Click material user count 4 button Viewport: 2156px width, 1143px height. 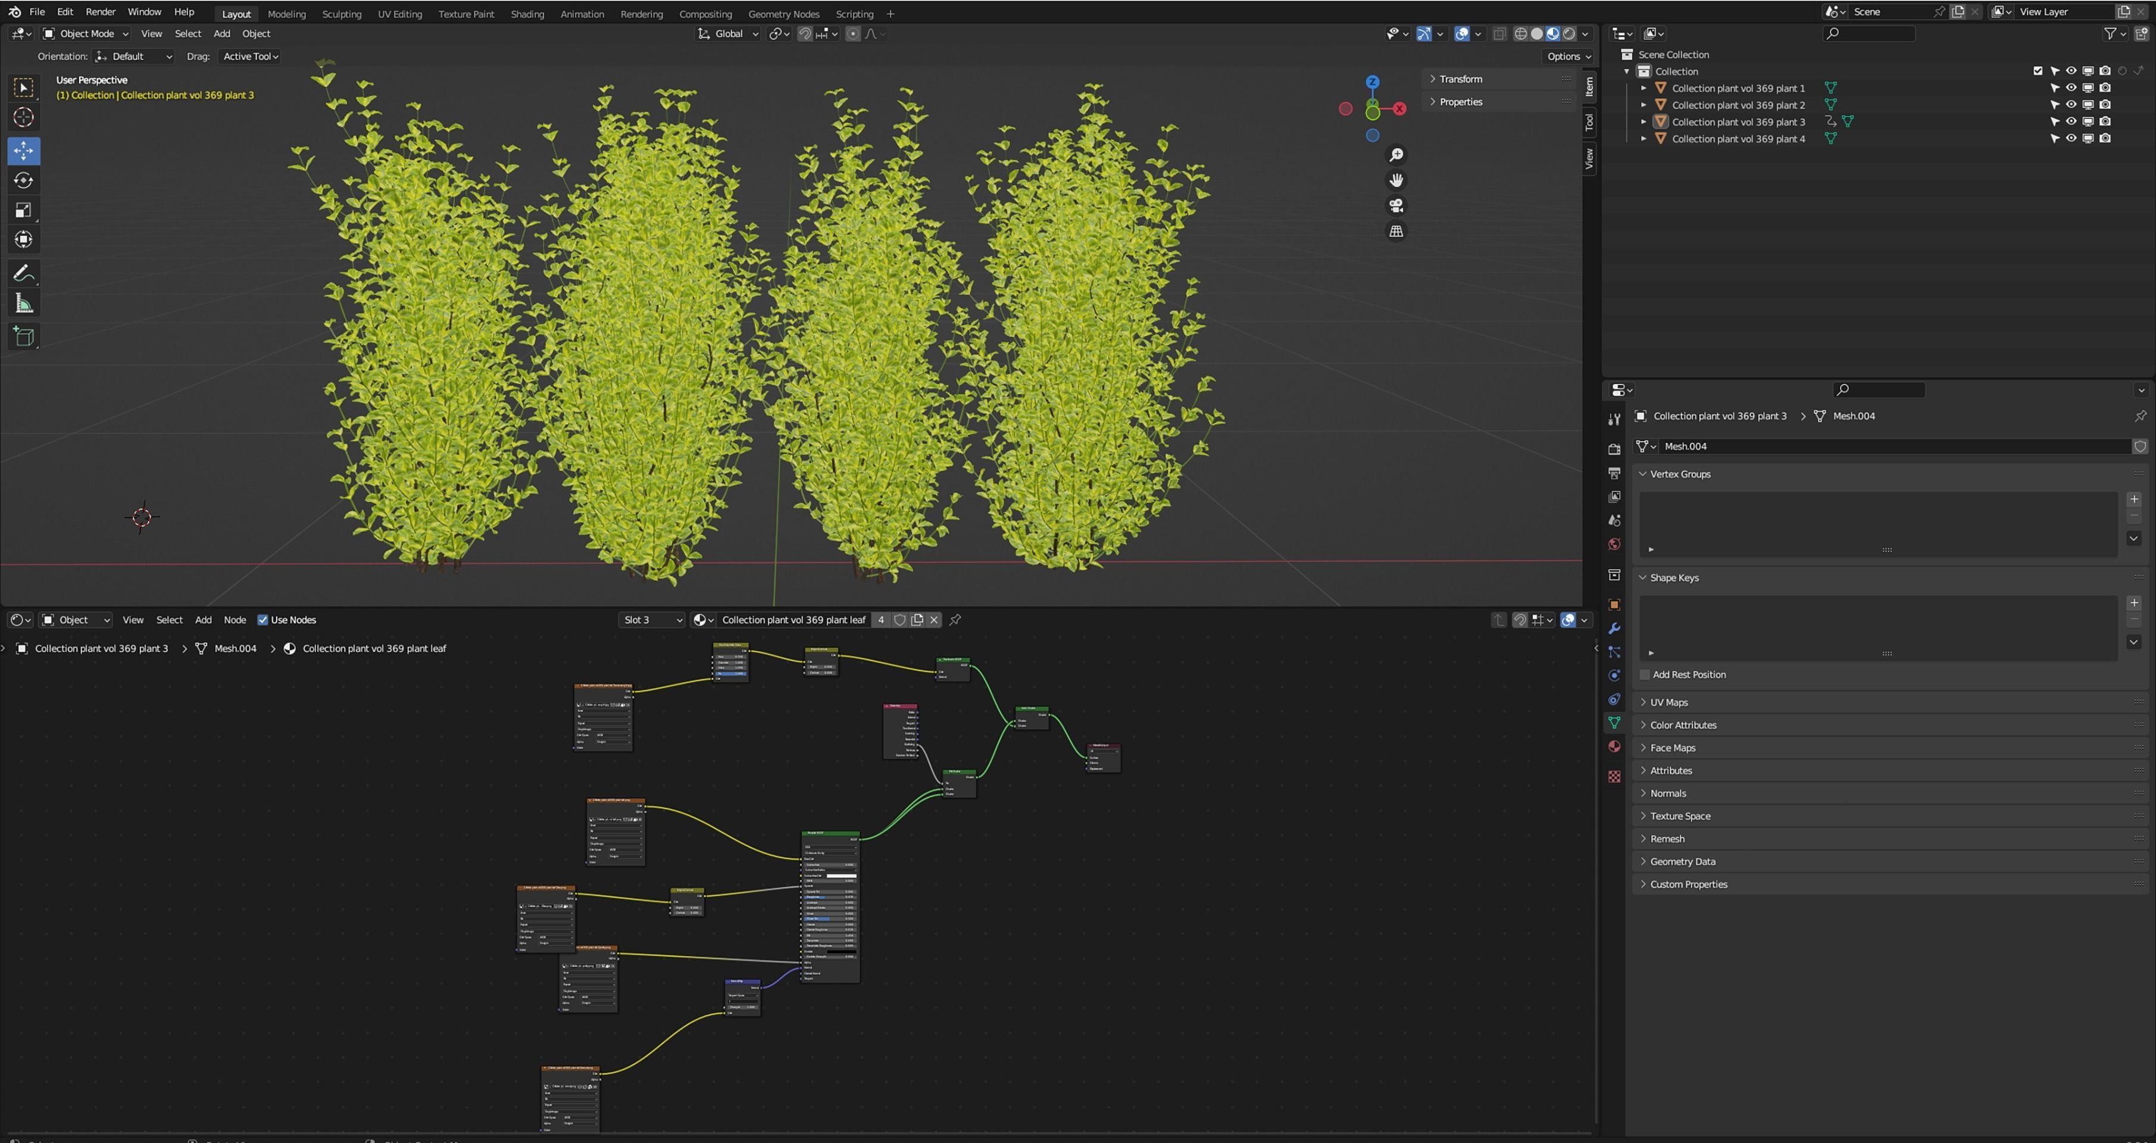pyautogui.click(x=880, y=620)
